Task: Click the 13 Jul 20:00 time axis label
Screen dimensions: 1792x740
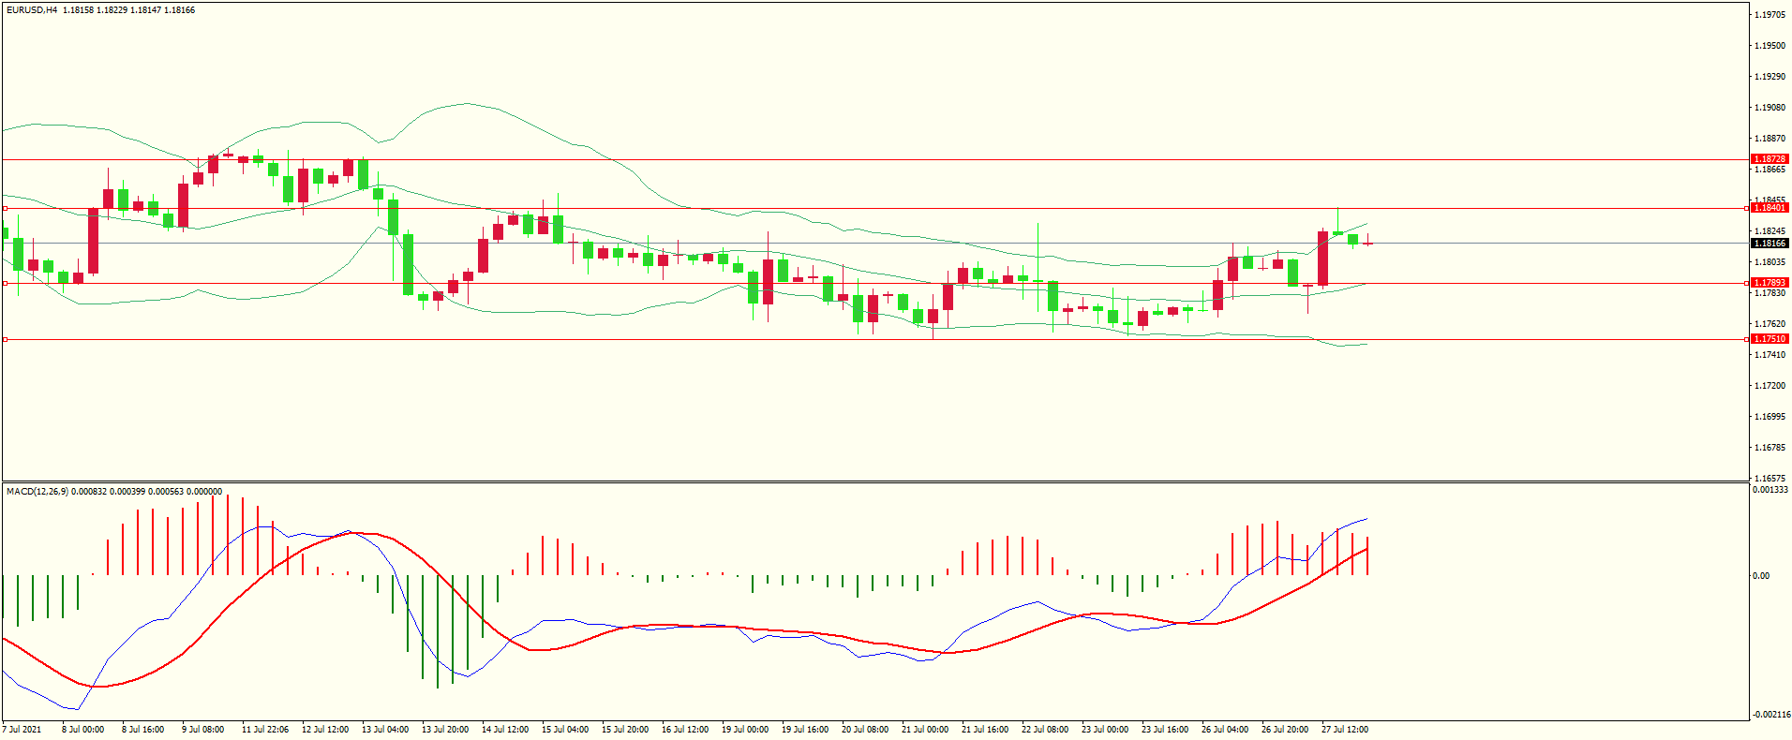Action: point(445,729)
